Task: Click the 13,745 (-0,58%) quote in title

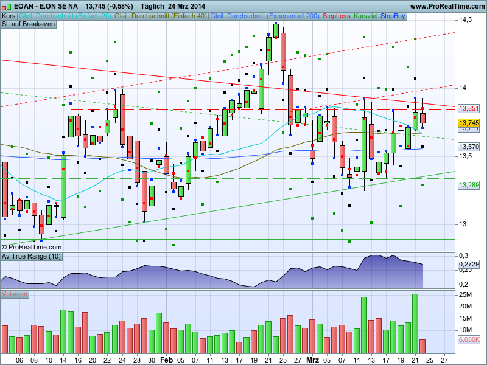Action: pyautogui.click(x=110, y=6)
